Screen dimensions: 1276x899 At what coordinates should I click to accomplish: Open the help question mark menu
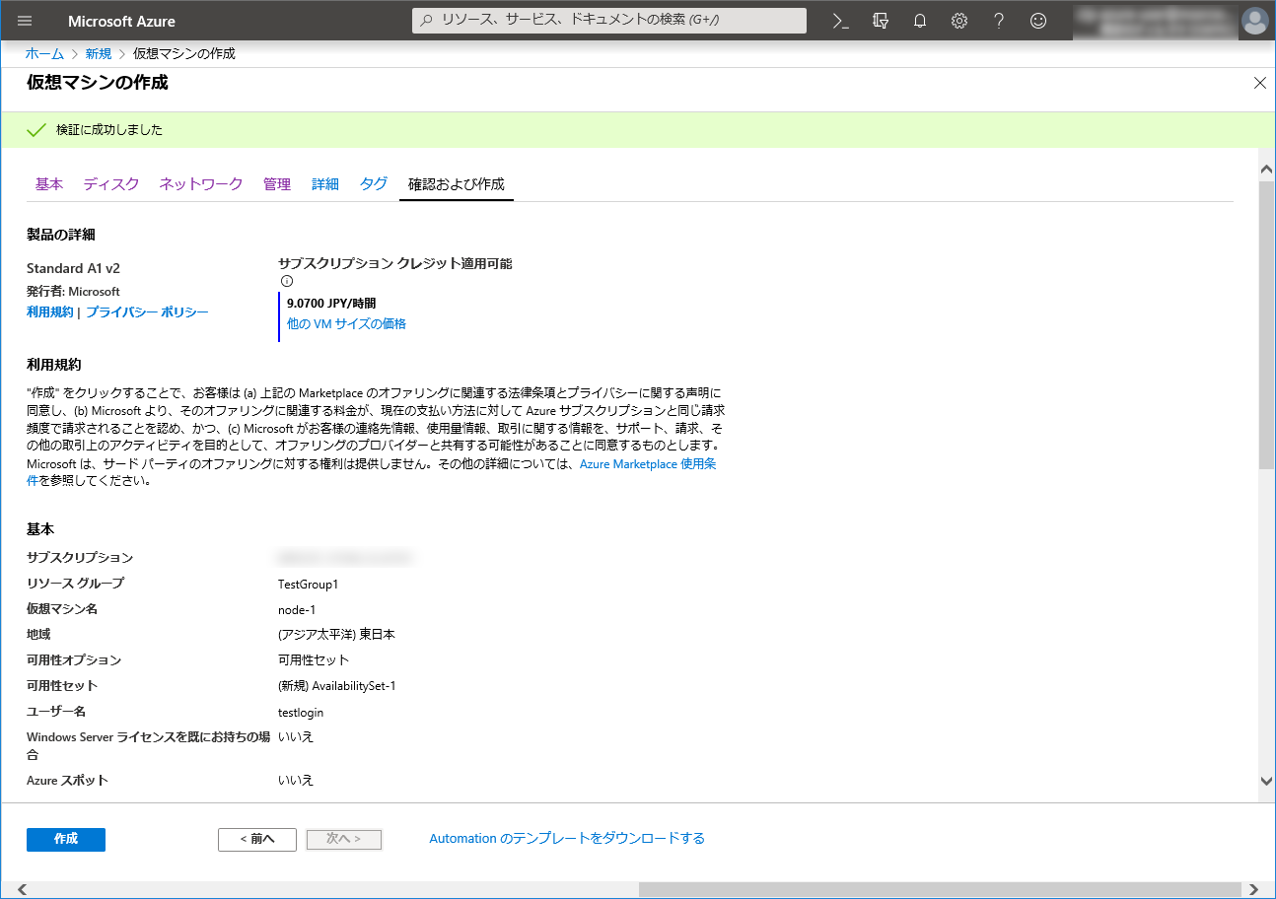[x=999, y=21]
